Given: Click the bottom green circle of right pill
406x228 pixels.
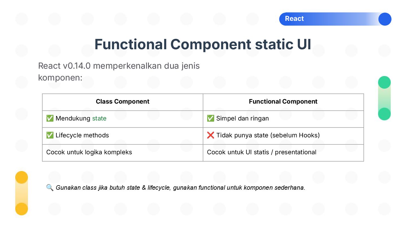Looking at the screenshot, I should click(384, 114).
